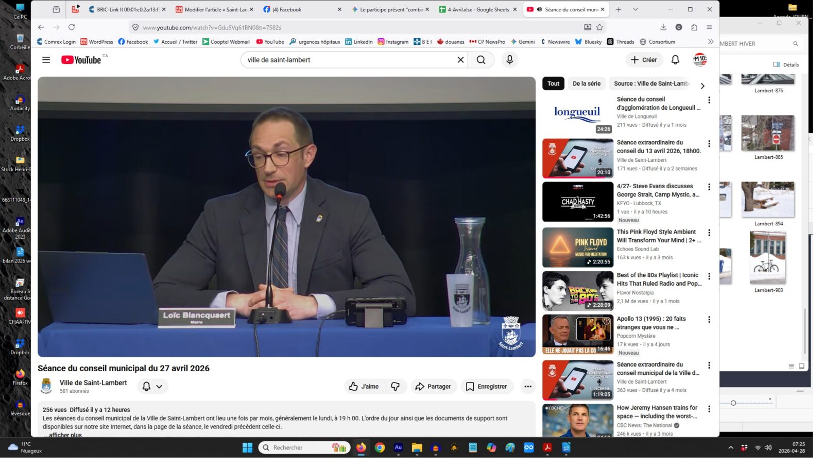Toggle Enregistrer to save the video

pyautogui.click(x=486, y=386)
